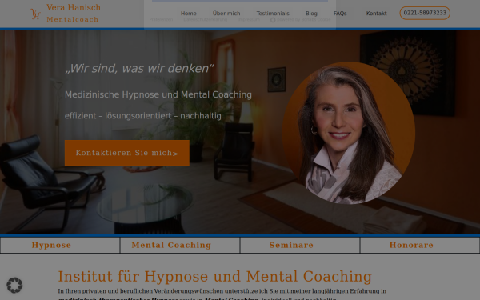Viewport: 480px width, 300px height.
Task: Click the circular portrait photo of Vera Hanisch
Action: pos(348,133)
